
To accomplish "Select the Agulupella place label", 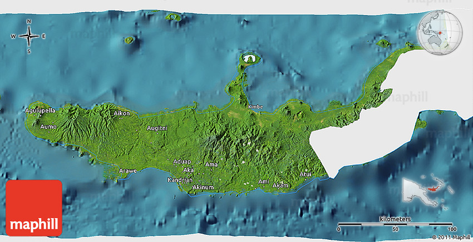I will pos(41,111).
